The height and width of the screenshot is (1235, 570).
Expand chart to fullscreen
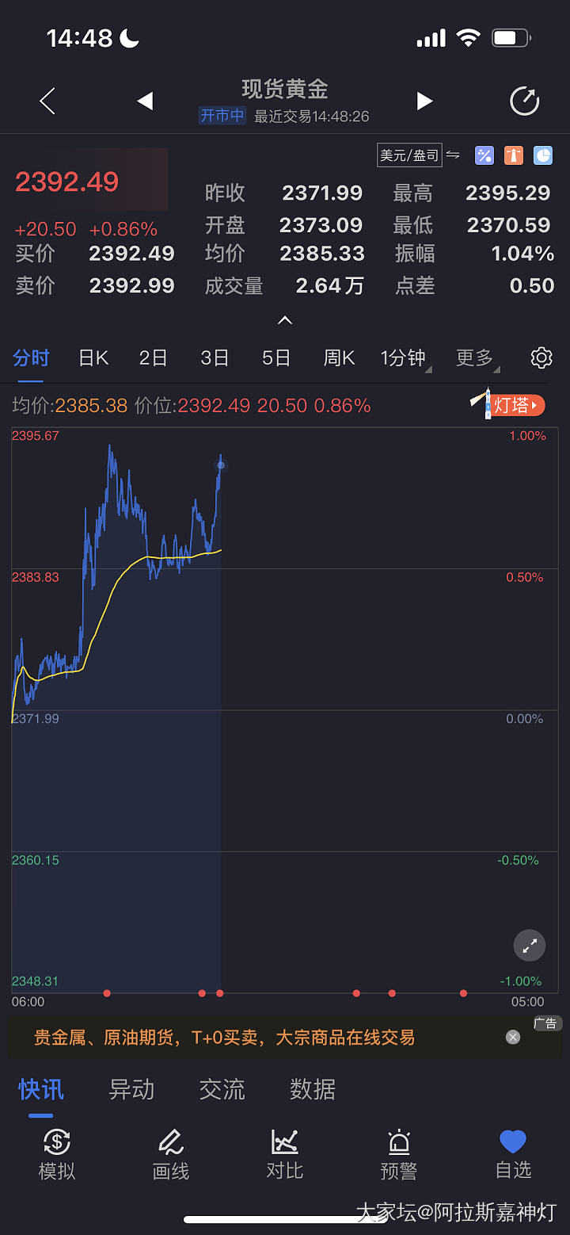pos(530,945)
